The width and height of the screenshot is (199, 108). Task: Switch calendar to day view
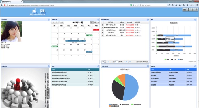coord(98,22)
